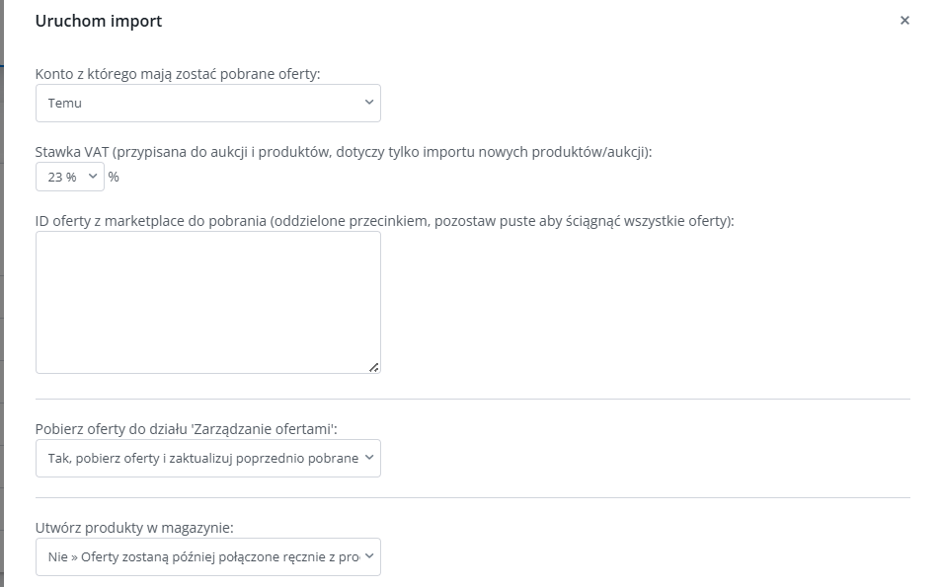The width and height of the screenshot is (941, 587).
Task: Click the 'Uruchom import' dialog title
Action: (99, 21)
